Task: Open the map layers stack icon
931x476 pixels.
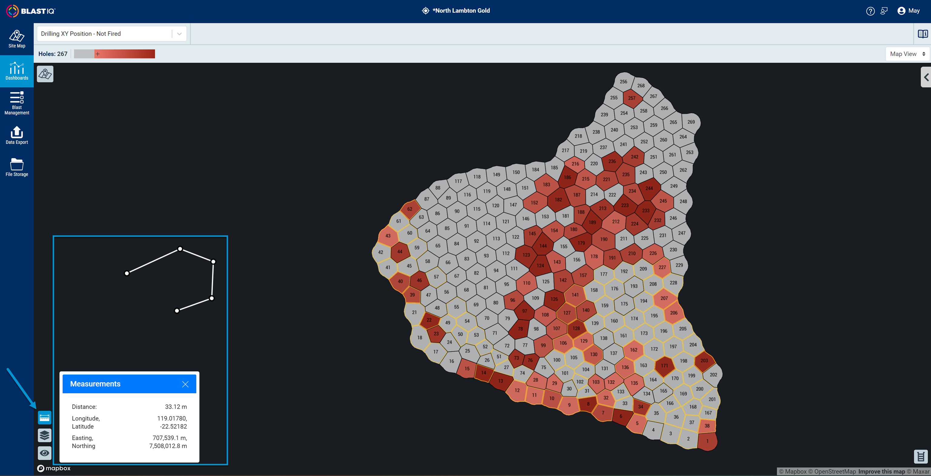Action: click(45, 435)
